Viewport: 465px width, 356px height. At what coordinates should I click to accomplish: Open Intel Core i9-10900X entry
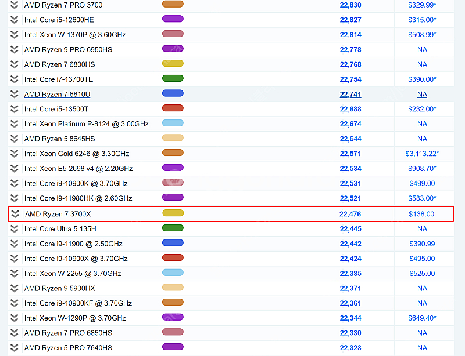[x=76, y=259]
